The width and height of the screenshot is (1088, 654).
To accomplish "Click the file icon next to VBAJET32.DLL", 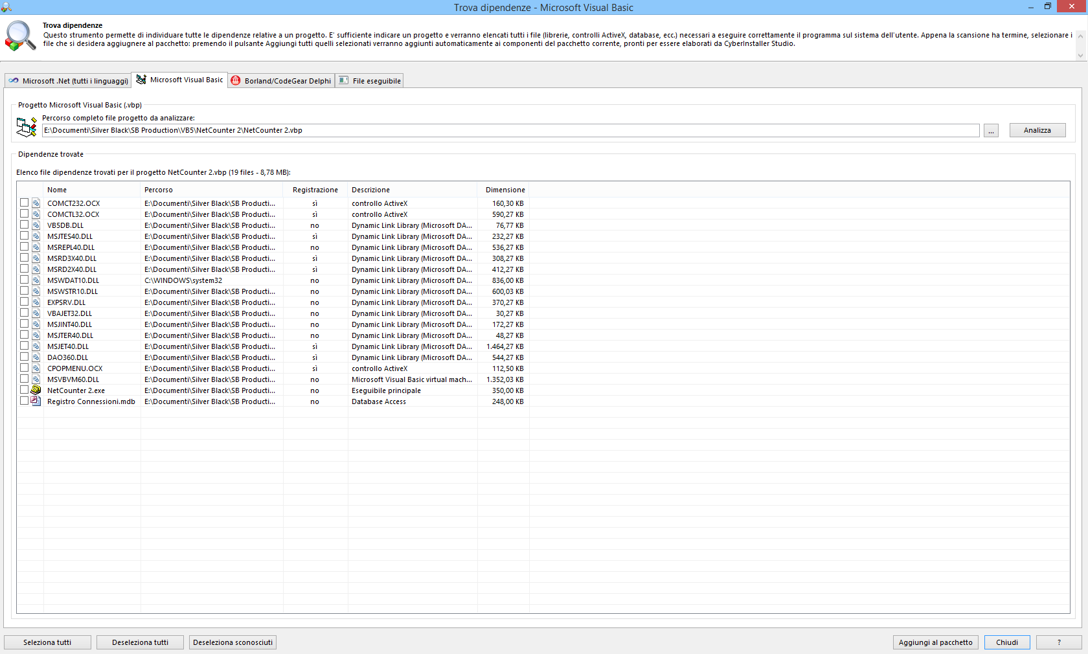I will (36, 313).
